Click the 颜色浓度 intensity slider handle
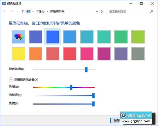This screenshot has height=126, width=158. point(86,70)
